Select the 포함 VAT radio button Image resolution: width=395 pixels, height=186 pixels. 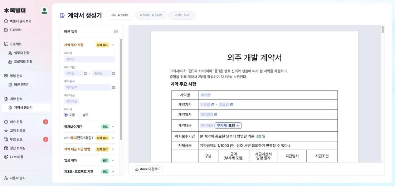66,115
